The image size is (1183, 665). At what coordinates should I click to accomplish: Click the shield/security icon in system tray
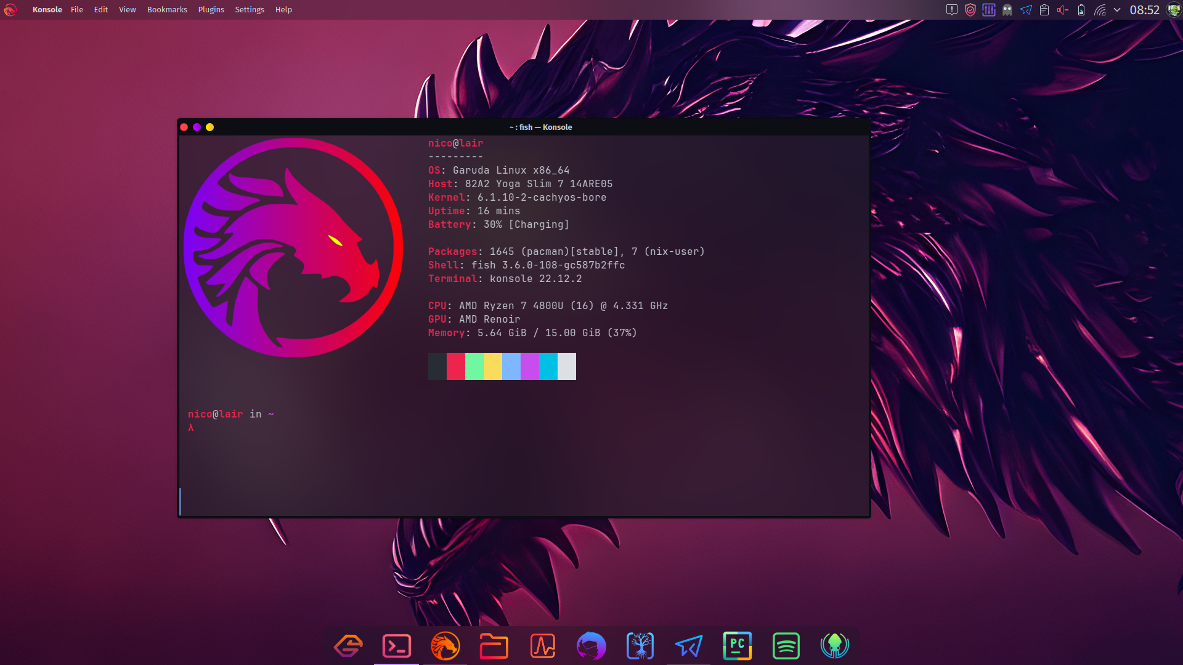click(970, 10)
